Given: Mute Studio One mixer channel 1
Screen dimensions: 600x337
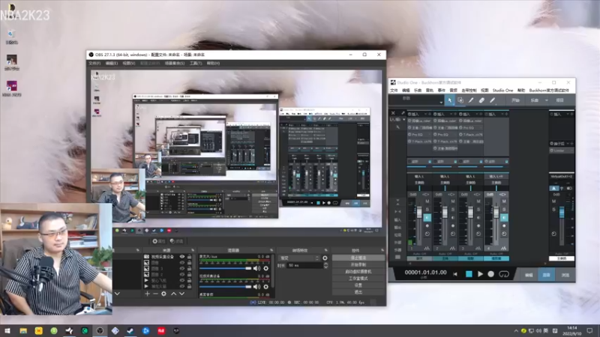Looking at the screenshot, I should click(427, 201).
